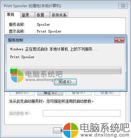Click the partially hidden 确定 button
This screenshot has height=138, width=131.
58,130
